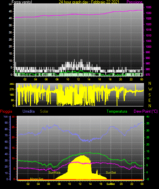
Task: Click the 'S' compass direction label
Action: (x=149, y=95)
